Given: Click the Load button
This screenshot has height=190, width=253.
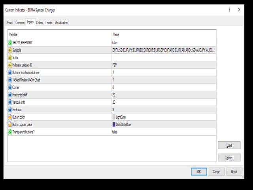Looking at the screenshot, I should coord(229,145).
